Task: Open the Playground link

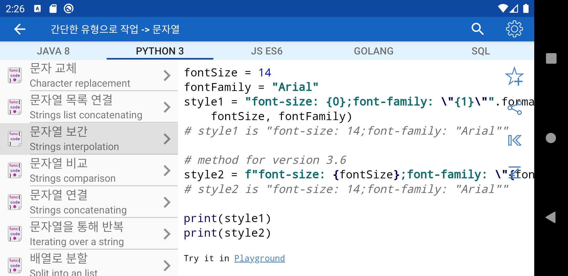Action: 259,258
